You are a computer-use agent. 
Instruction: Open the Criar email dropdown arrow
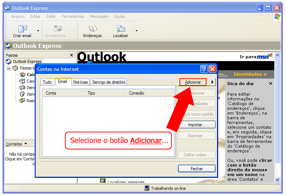click(x=38, y=31)
